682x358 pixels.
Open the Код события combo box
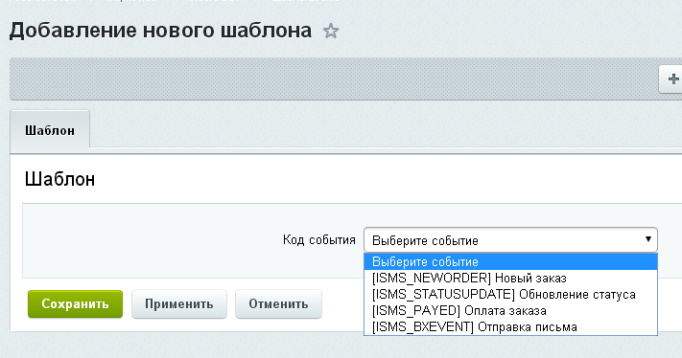510,240
